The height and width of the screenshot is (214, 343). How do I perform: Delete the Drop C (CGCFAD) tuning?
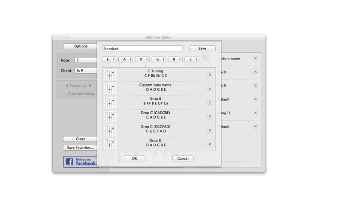click(210, 130)
